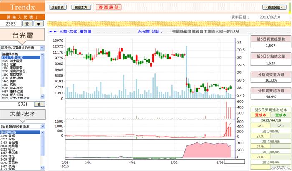
Task: Click the 2013/06/10 cost table date row
Action: coord(271,120)
